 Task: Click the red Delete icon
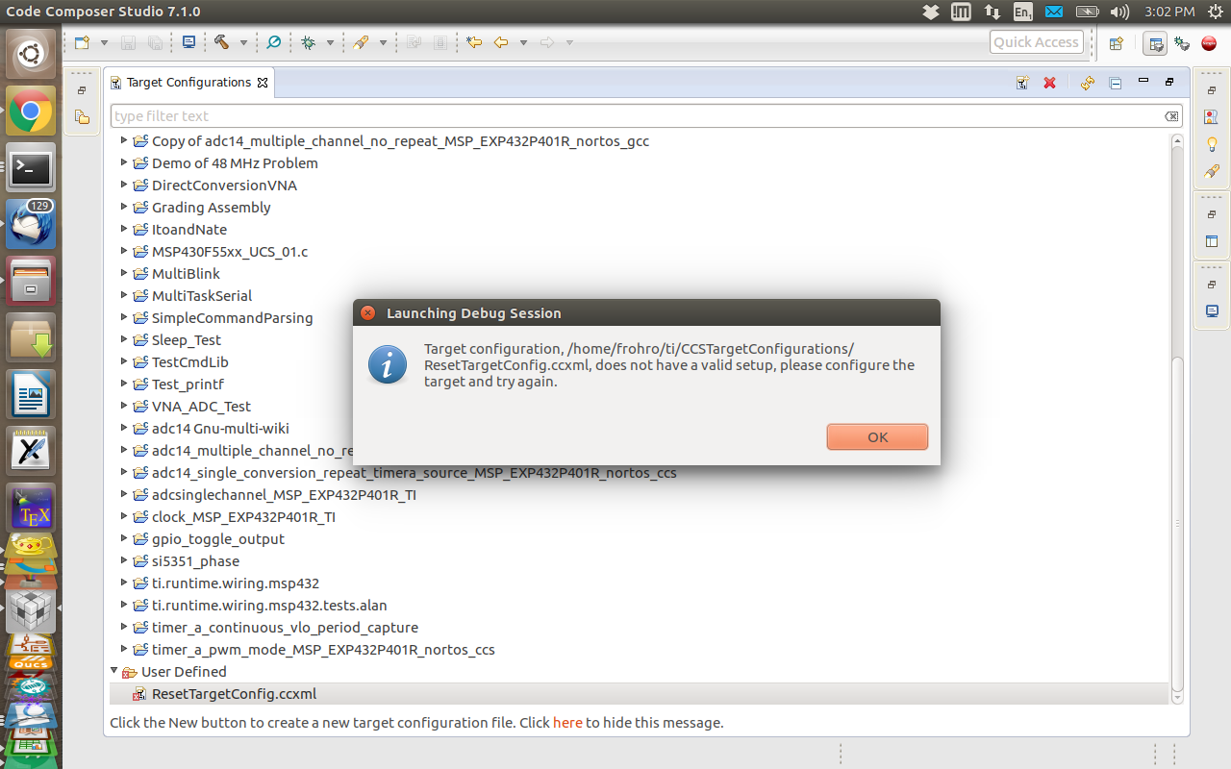tap(1050, 84)
